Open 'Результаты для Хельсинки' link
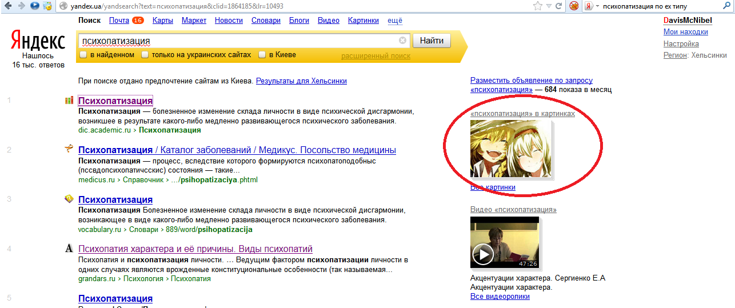The height and width of the screenshot is (308, 735). 301,81
